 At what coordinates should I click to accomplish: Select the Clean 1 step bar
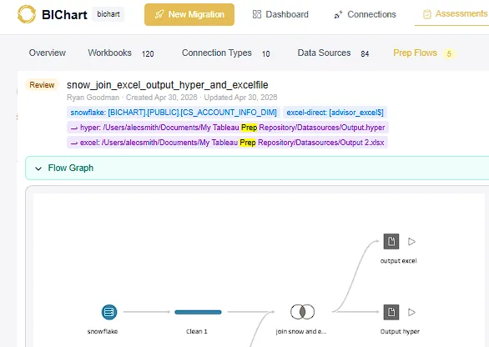click(x=198, y=312)
